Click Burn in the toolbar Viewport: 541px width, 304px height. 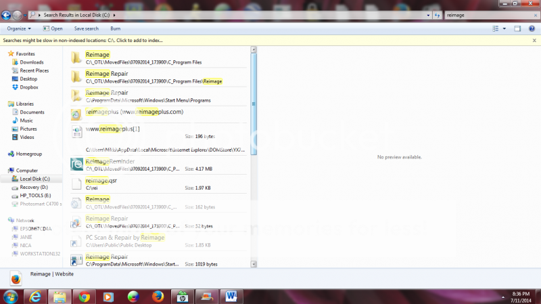click(115, 28)
